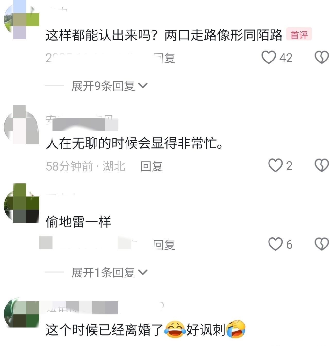Screen dimensions: 333x346
Task: Select comment text 人在无聊的时候会显得非常忙
Action: [134, 143]
